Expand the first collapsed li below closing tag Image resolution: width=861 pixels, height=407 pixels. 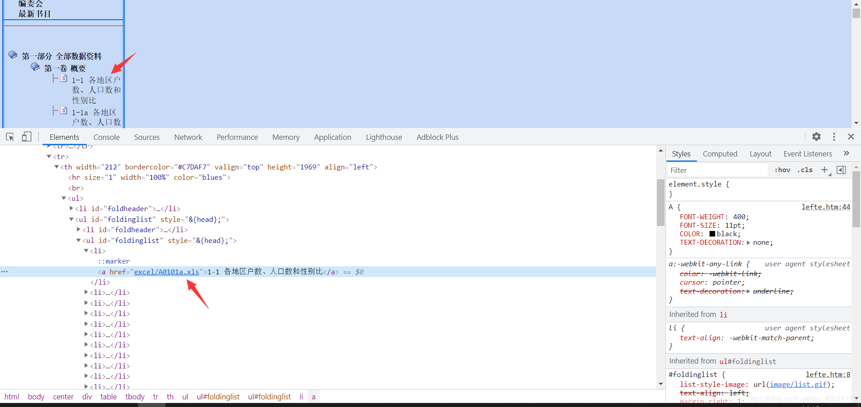click(x=86, y=292)
